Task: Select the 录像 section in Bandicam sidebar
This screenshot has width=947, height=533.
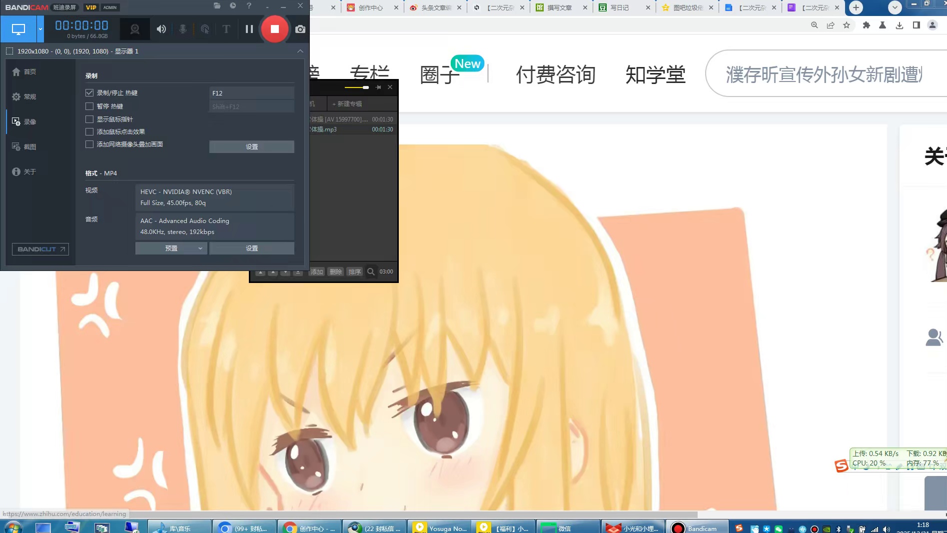Action: (29, 121)
